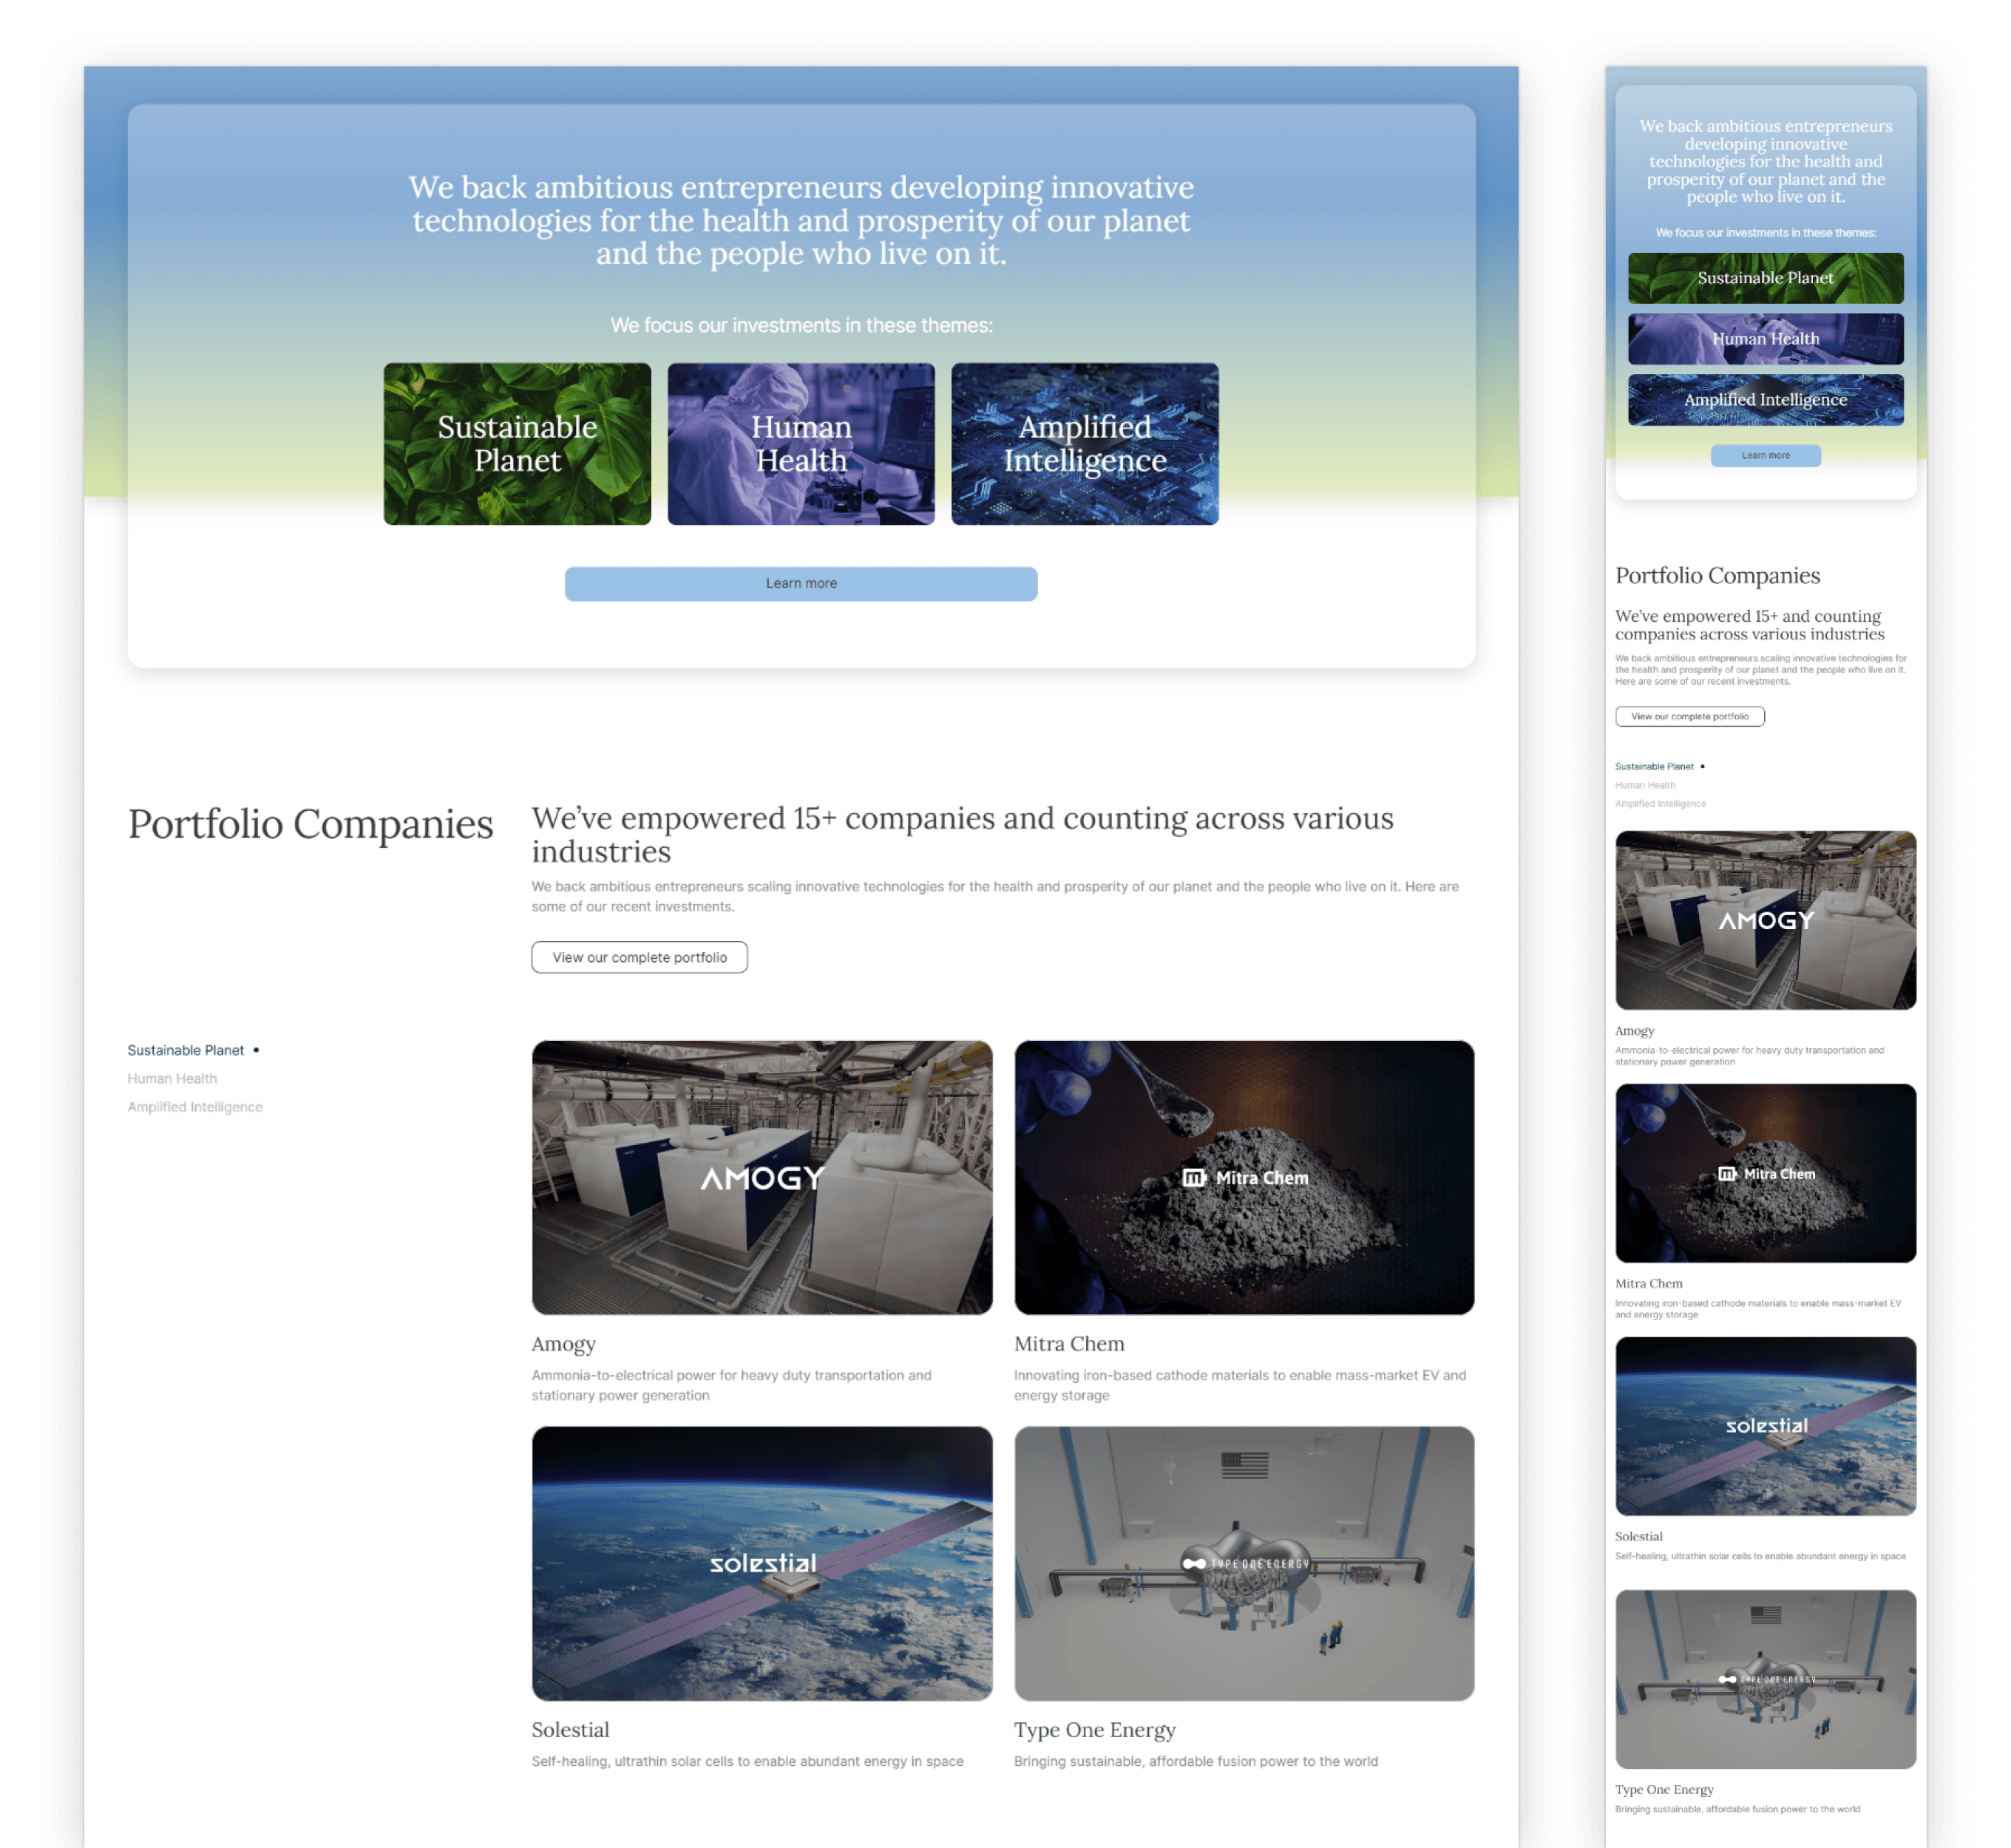Click the desktop Amplified Intelligence theme card
This screenshot has height=1848, width=2011.
(1085, 444)
